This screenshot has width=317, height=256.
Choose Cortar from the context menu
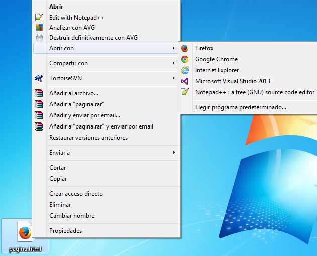point(107,168)
